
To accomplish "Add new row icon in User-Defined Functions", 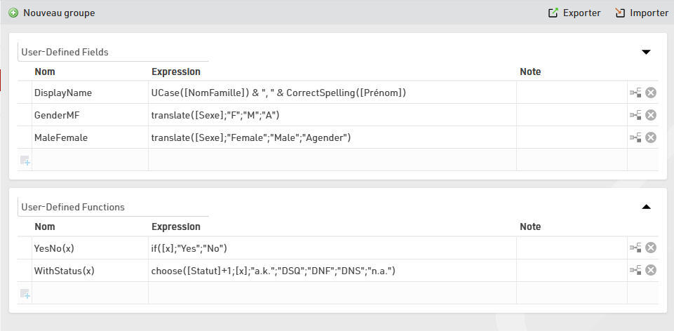I will point(25,294).
